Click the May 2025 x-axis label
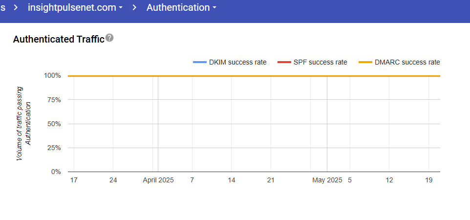Image resolution: width=470 pixels, height=220 pixels. pyautogui.click(x=327, y=180)
